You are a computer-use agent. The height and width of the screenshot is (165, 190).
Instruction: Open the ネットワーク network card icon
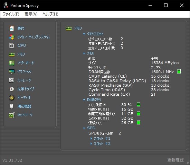click(12, 115)
